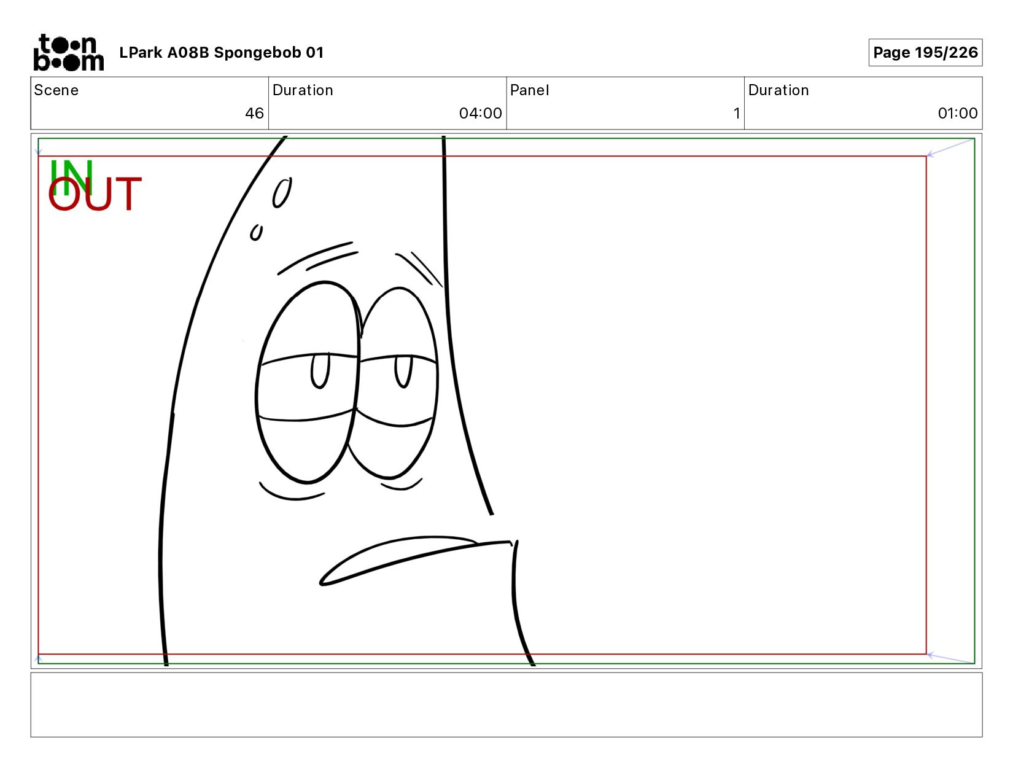
Task: Click the green 'IN' camera label
Action: click(71, 177)
